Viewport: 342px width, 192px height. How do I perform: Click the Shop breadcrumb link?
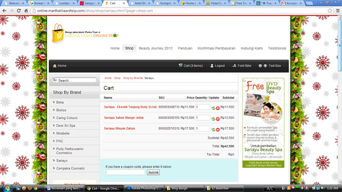pyautogui.click(x=117, y=78)
